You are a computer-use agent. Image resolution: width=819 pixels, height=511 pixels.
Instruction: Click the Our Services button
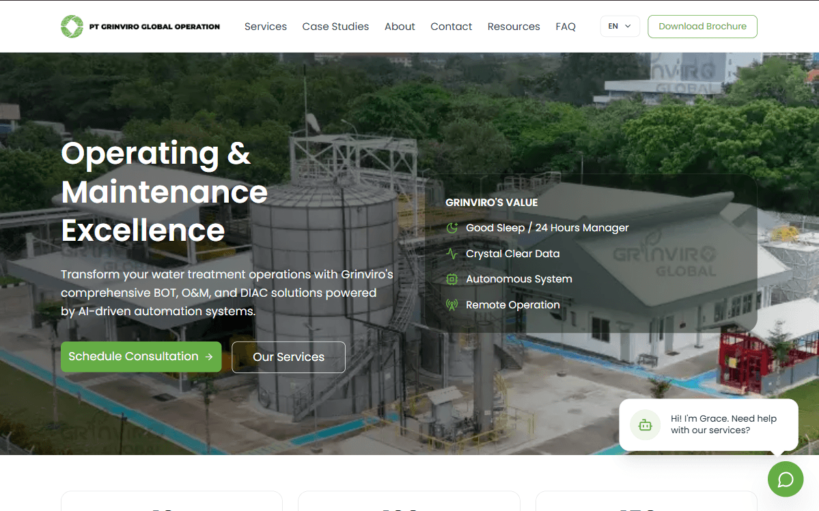[x=288, y=357]
